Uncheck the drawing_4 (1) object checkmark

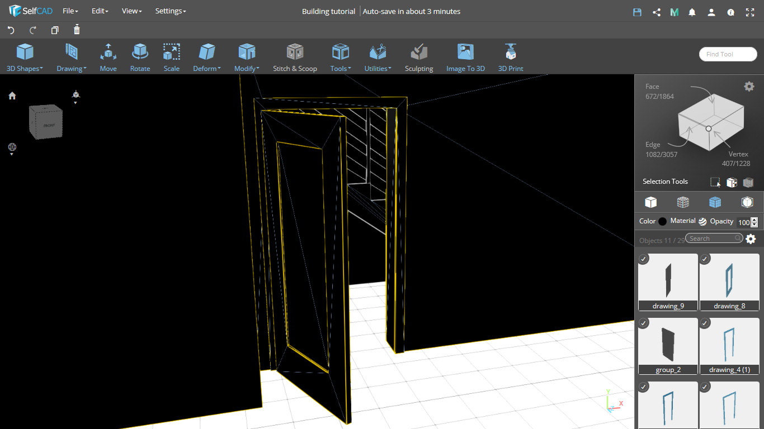tap(705, 323)
